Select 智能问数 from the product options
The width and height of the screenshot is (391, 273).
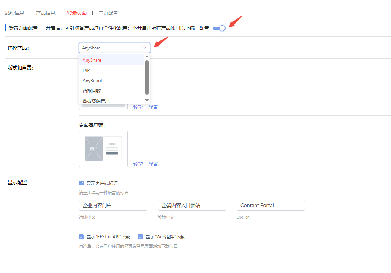tap(92, 91)
